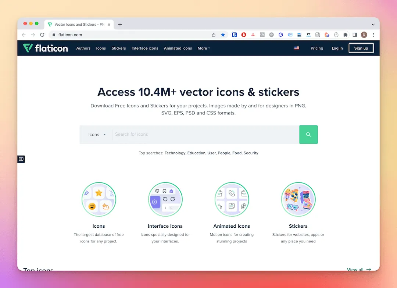This screenshot has width=397, height=288.
Task: Focus the Search for icons field
Action: pos(205,135)
